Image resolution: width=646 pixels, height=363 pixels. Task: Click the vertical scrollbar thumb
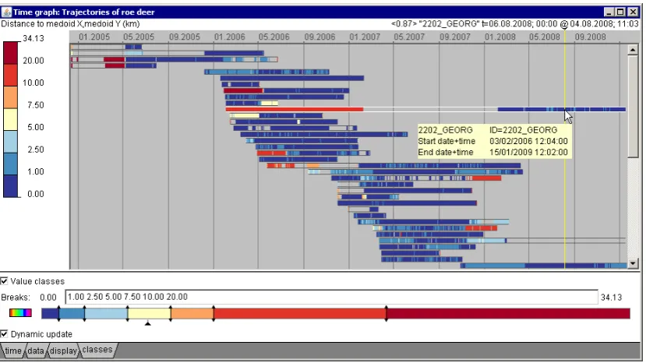[x=633, y=106]
